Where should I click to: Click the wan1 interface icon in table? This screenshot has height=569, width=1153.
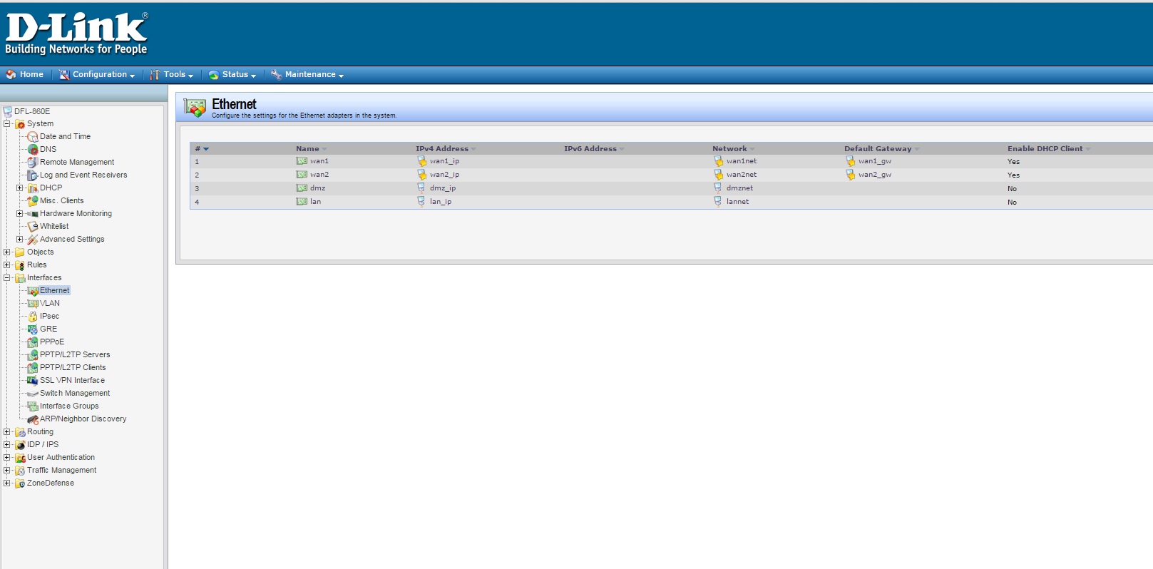pyautogui.click(x=302, y=161)
